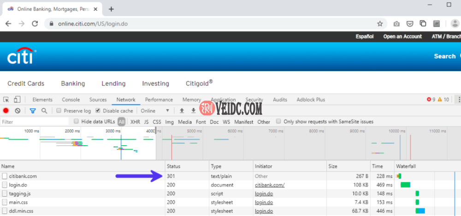461x216 pixels.
Task: Toggle the network filter funnel
Action: click(x=33, y=111)
